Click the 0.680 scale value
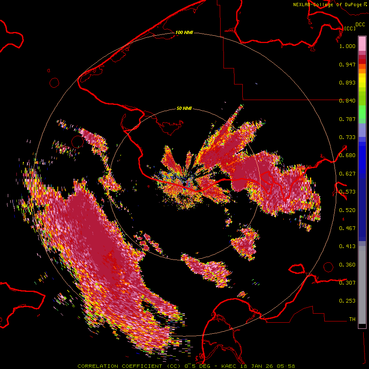Viewport: 369px width, 369px height. (x=347, y=155)
